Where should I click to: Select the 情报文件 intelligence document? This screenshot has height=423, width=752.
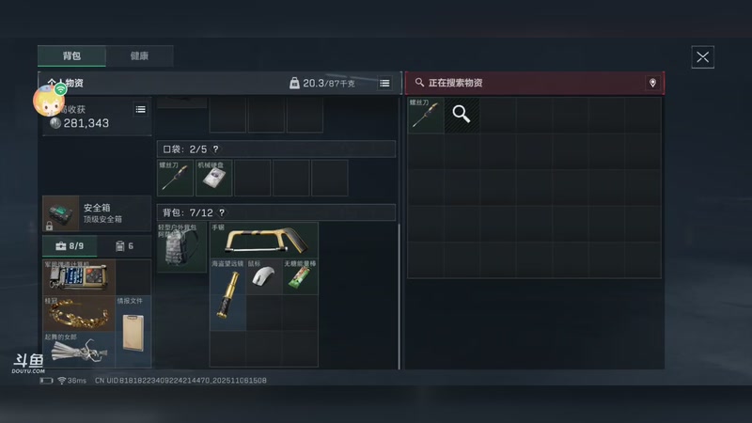click(x=133, y=332)
